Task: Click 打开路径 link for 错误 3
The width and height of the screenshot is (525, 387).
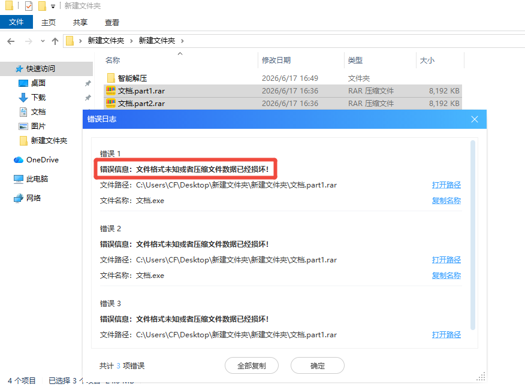Action: (446, 335)
